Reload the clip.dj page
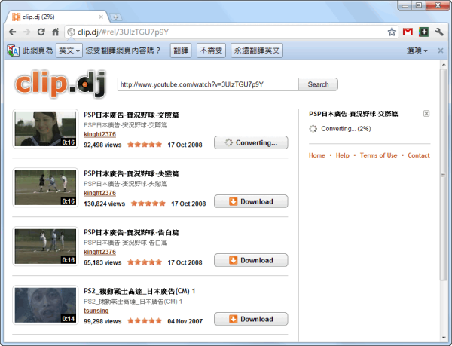 point(41,32)
